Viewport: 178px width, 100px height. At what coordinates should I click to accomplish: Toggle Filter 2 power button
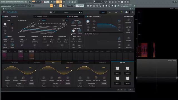click(x=86, y=34)
